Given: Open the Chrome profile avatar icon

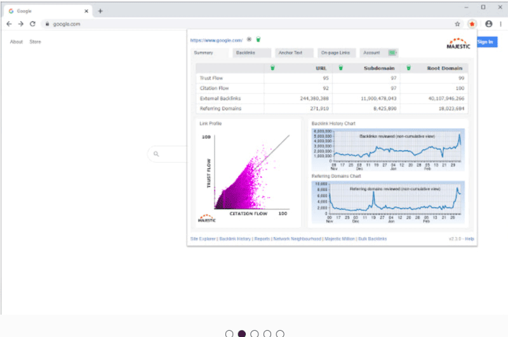Looking at the screenshot, I should point(488,24).
